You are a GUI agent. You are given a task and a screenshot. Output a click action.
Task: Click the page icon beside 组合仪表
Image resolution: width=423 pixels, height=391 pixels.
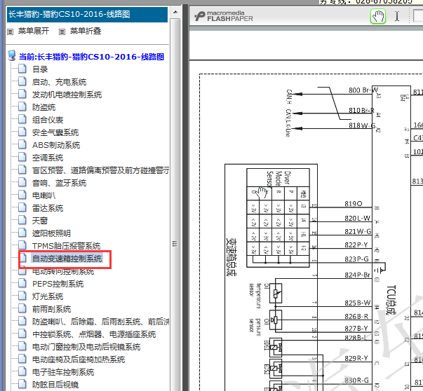[22, 119]
